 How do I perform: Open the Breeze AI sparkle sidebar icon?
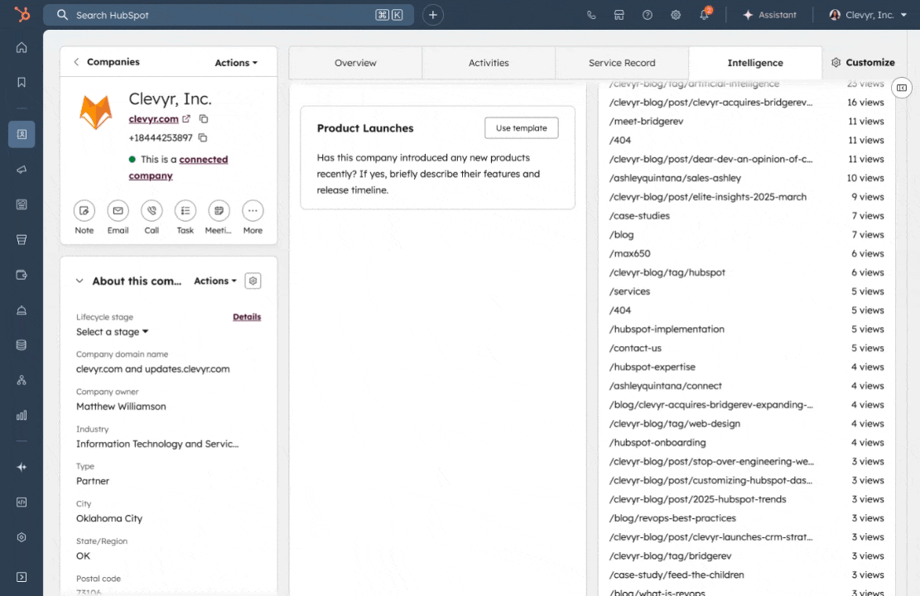[x=22, y=467]
